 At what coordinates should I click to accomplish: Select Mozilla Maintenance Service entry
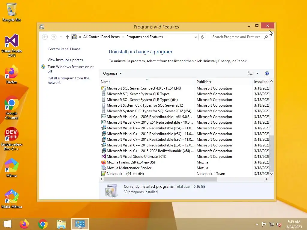(x=185, y=168)
